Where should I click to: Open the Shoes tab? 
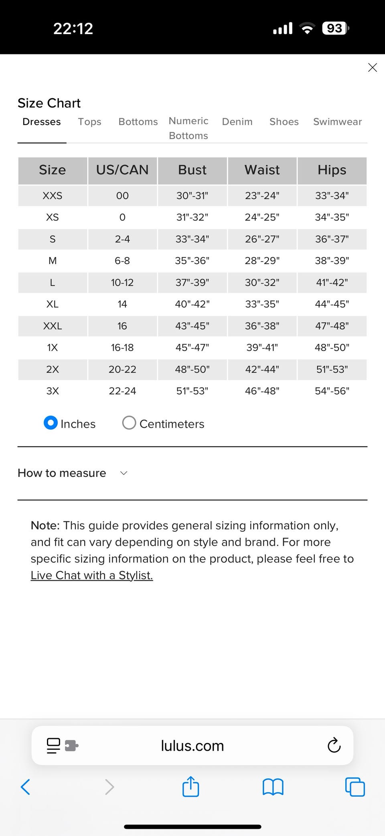[284, 122]
